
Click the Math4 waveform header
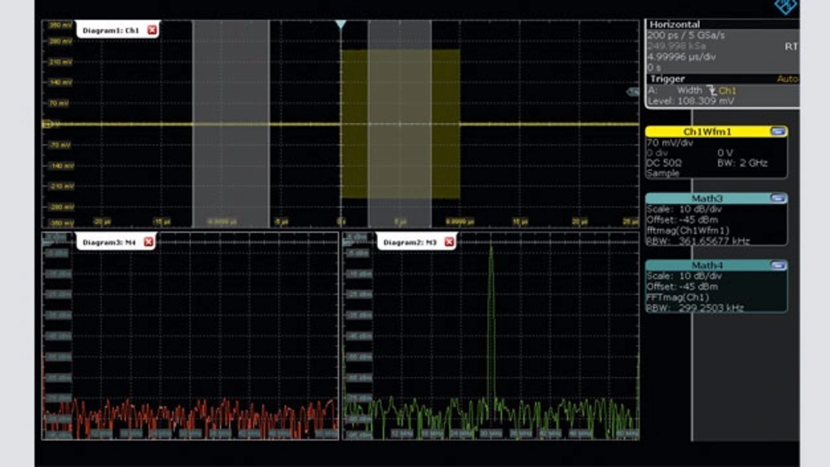(x=707, y=266)
